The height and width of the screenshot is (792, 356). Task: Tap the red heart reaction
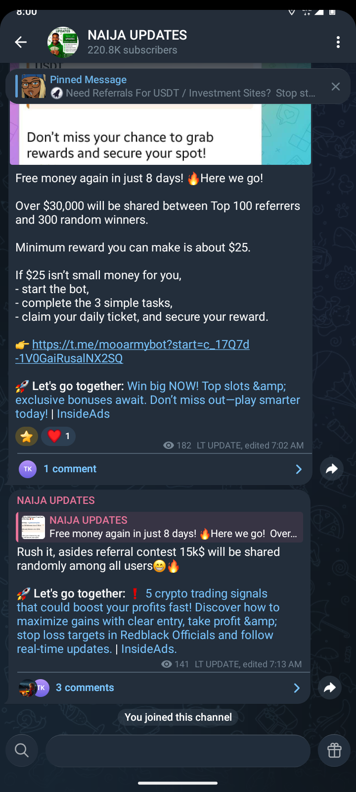coord(58,436)
